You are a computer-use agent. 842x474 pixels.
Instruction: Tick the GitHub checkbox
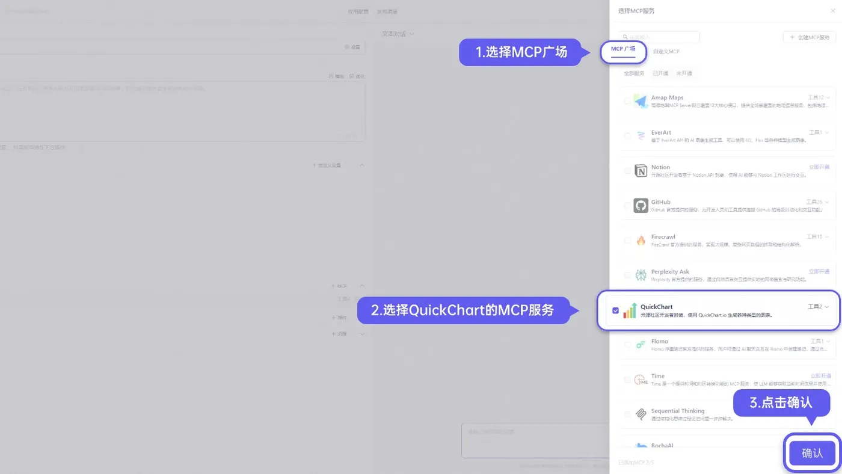[x=627, y=206]
